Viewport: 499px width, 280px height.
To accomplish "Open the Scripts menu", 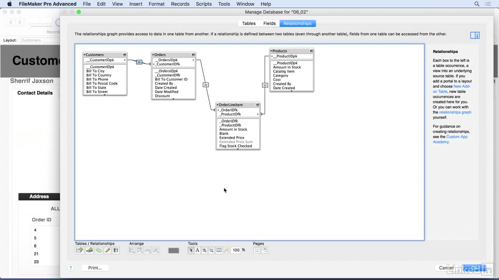I will point(203,4).
